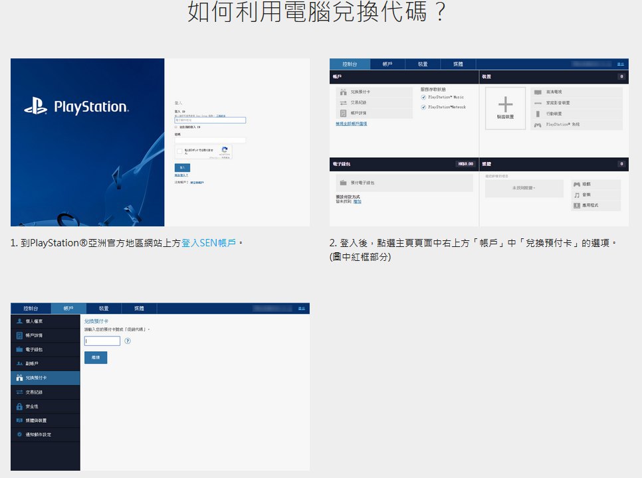Click the 登入SEN帳戶 link in step 1
This screenshot has height=478, width=642.
point(209,243)
